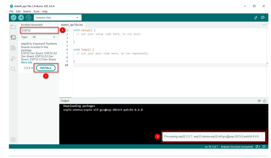Focus the ESP32 boards search field

39,31
